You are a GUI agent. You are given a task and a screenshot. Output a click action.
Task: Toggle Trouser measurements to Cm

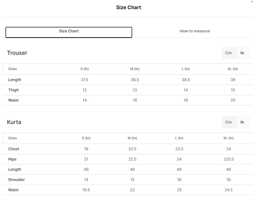click(228, 53)
